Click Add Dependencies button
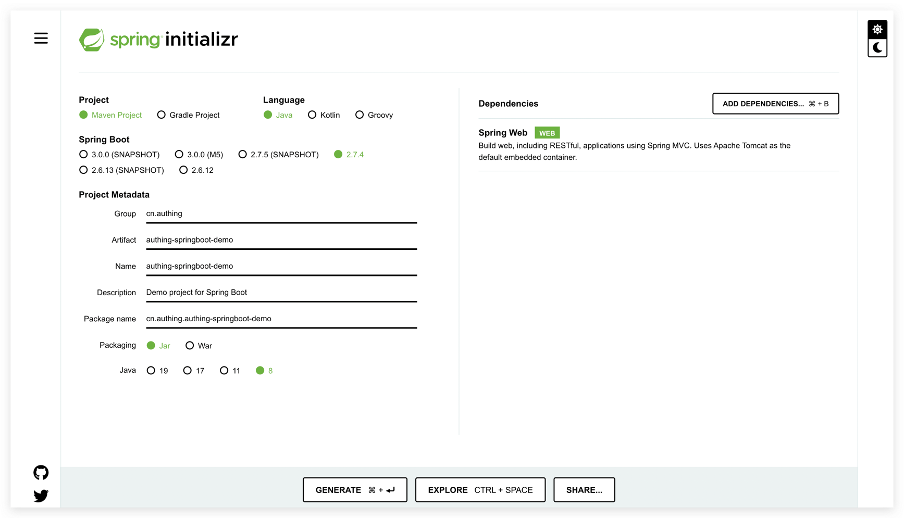Screen dimensions: 904x518 tap(775, 104)
